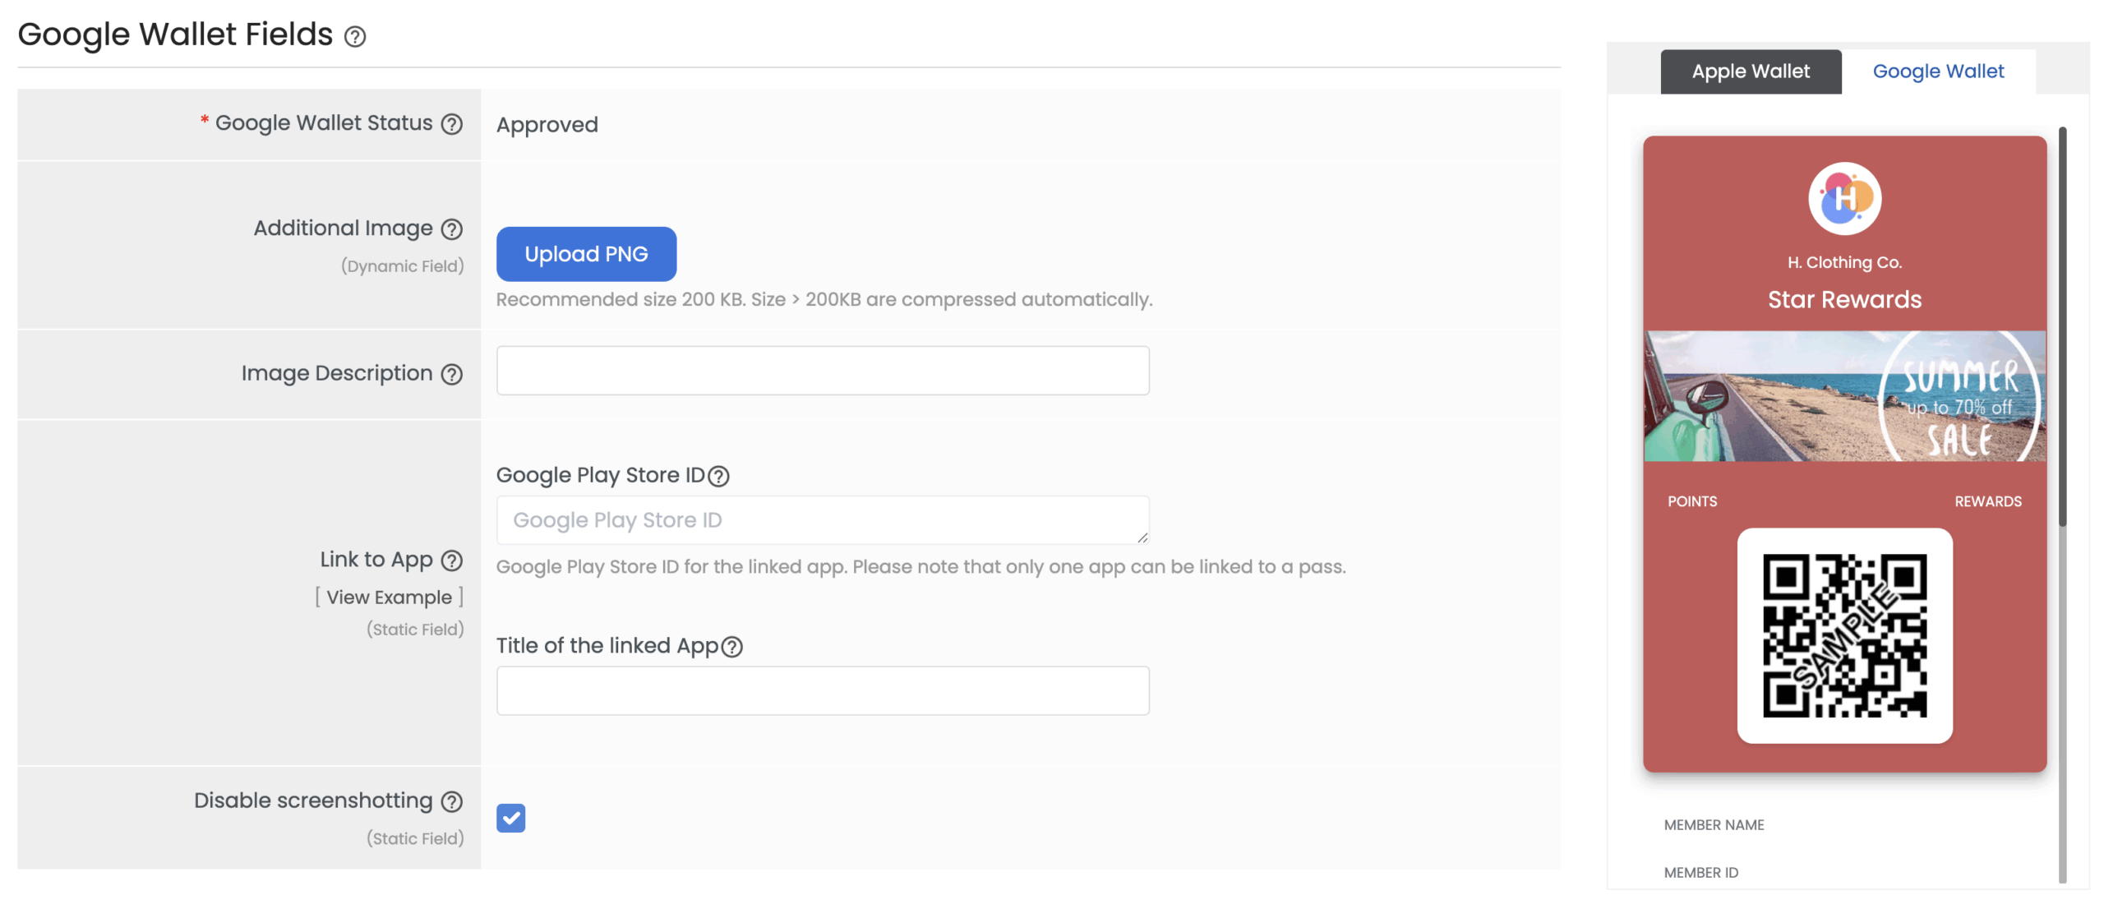Screen dimensions: 2104x909
Task: Click the help icon beside Google Wallet Fields heading
Action: click(353, 36)
